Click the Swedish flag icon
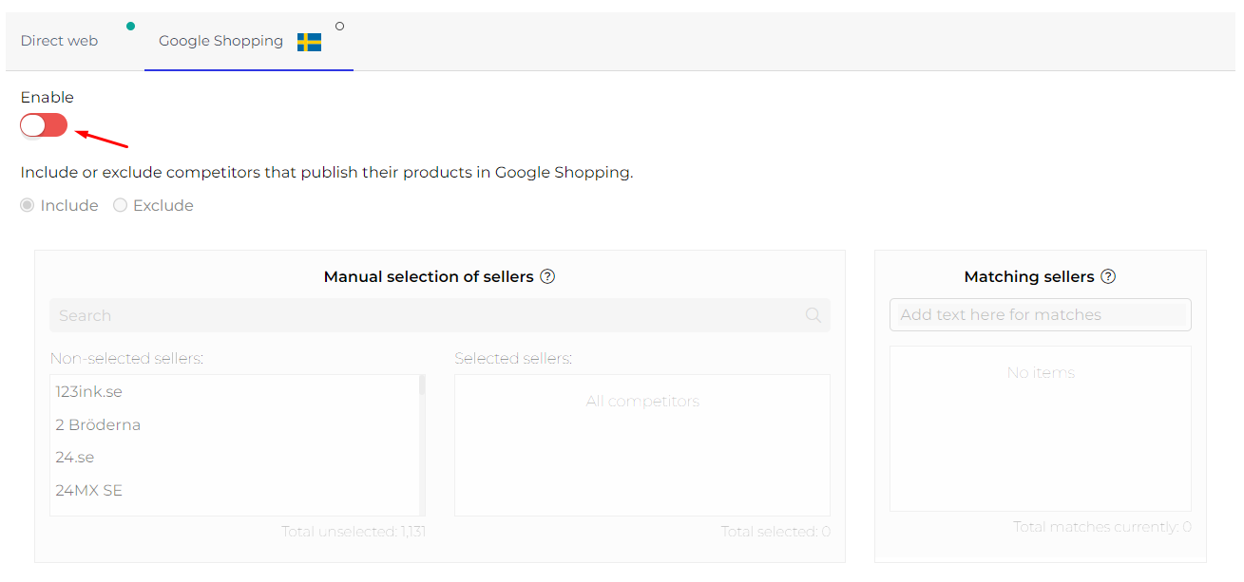Image resolution: width=1244 pixels, height=582 pixels. (x=309, y=42)
